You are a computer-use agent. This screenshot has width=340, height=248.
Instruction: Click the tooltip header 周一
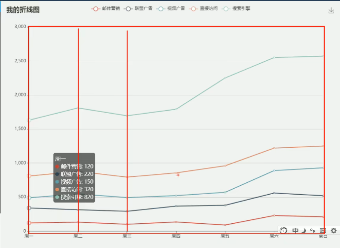60,159
